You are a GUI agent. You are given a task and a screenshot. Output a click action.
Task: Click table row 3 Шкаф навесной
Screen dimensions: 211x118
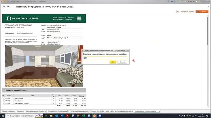[44, 103]
